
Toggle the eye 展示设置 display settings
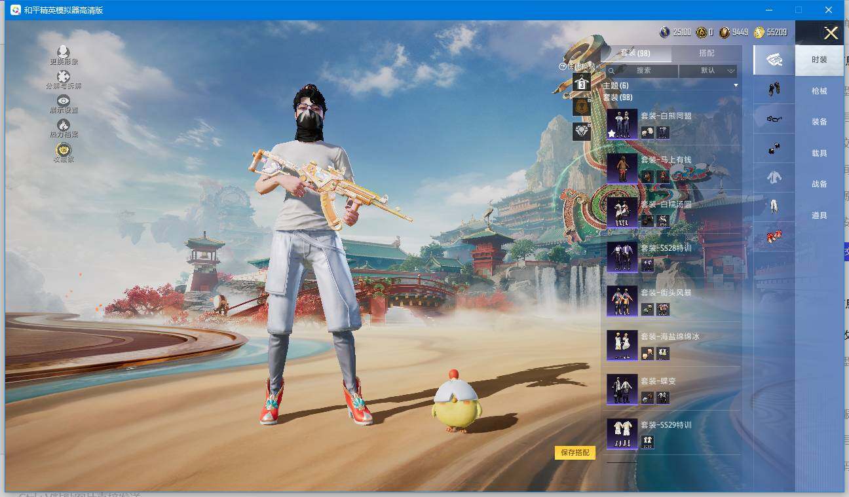point(64,101)
